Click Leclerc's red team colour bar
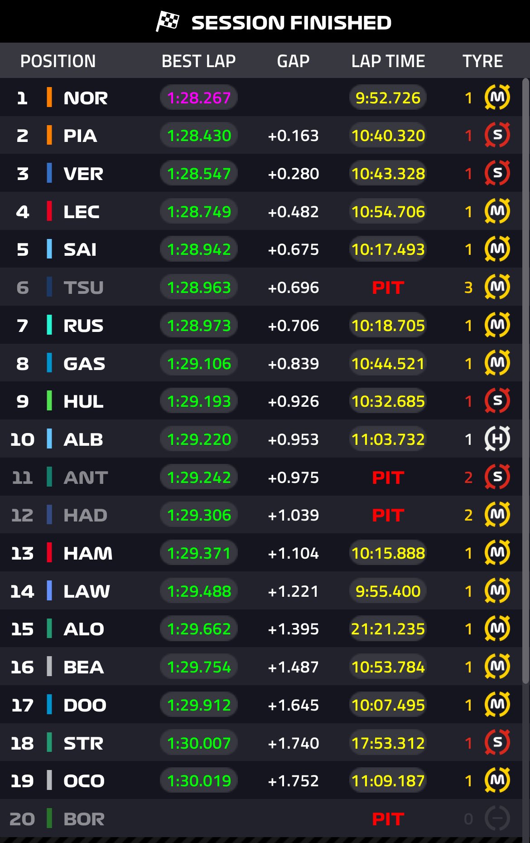The image size is (530, 843). tap(49, 211)
